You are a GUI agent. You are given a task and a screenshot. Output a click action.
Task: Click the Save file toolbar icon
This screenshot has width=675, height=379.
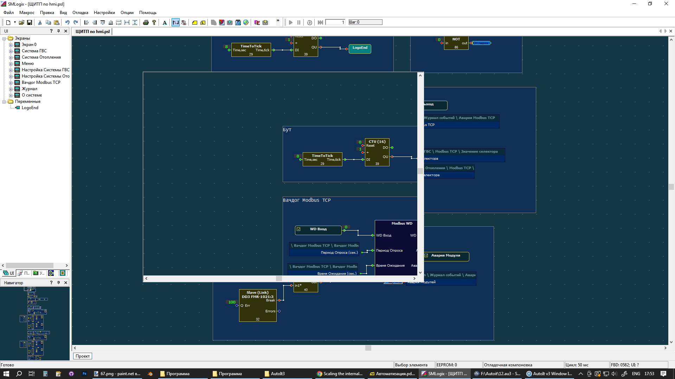pos(30,22)
